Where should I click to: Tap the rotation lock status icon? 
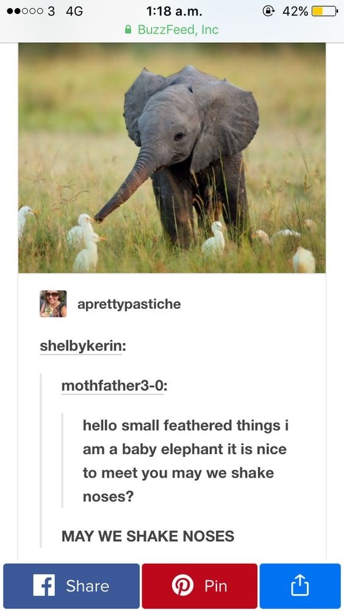tap(268, 12)
